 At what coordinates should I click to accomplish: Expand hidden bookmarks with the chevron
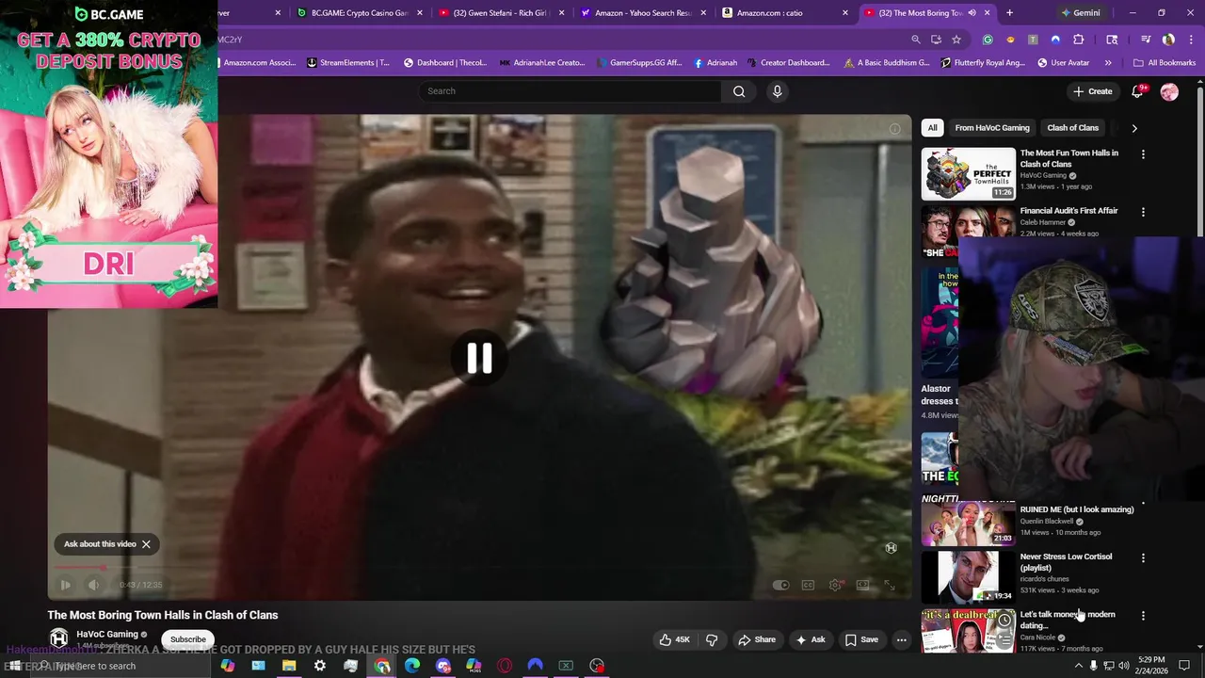1107,63
